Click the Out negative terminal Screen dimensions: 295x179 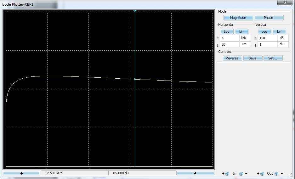(276, 173)
